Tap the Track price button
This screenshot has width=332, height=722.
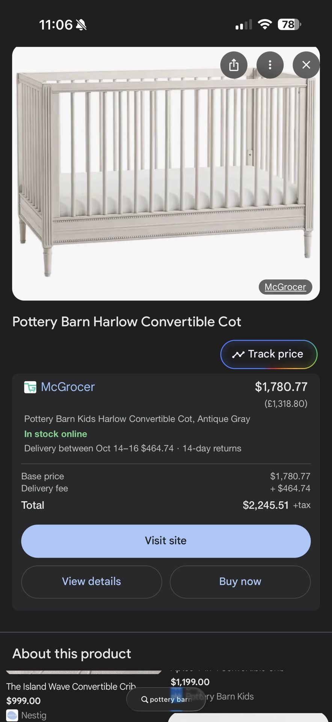tap(269, 354)
